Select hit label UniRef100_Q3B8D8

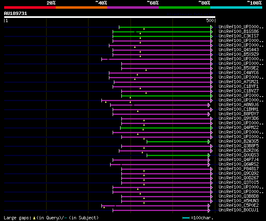(x=239, y=196)
